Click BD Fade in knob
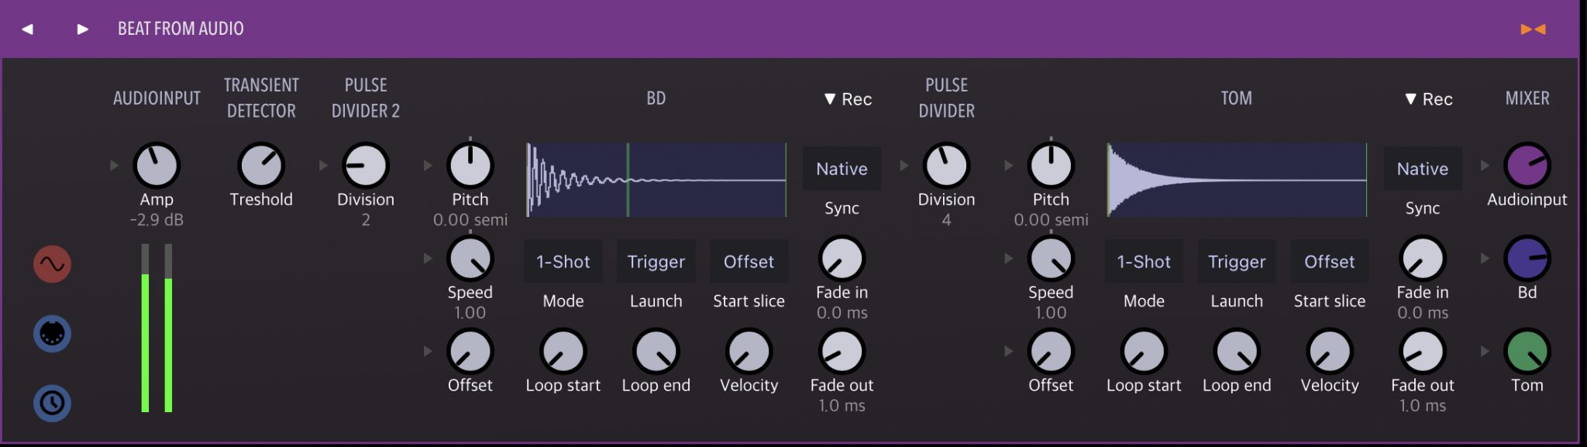This screenshot has width=1587, height=447. 842,259
